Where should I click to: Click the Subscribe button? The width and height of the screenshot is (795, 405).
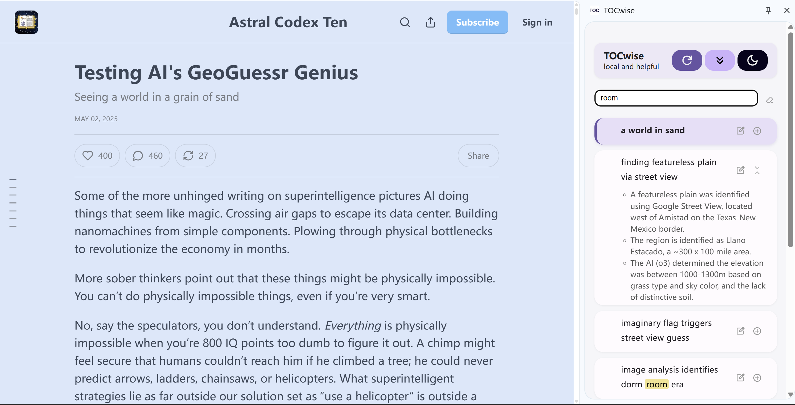[477, 22]
